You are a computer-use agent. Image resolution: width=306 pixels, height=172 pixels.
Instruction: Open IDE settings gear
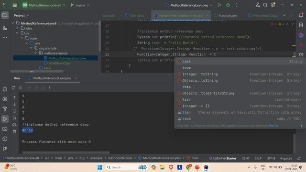(x=273, y=5)
